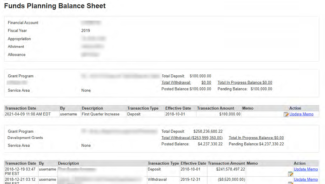Click Transaction Date header in first table

pos(21,108)
